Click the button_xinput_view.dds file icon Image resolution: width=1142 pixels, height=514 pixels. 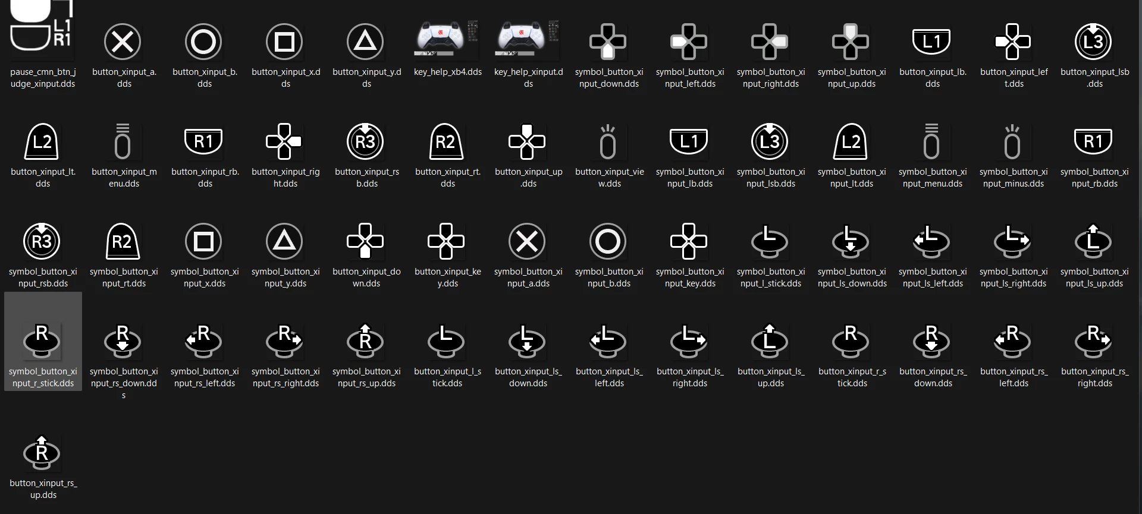[x=608, y=141]
